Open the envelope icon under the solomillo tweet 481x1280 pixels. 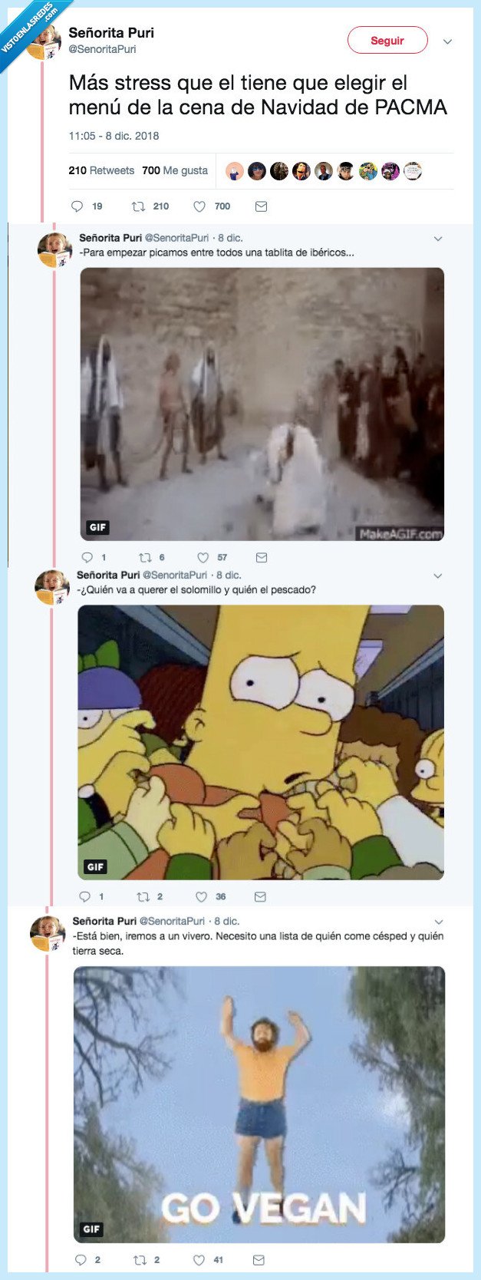point(259,896)
